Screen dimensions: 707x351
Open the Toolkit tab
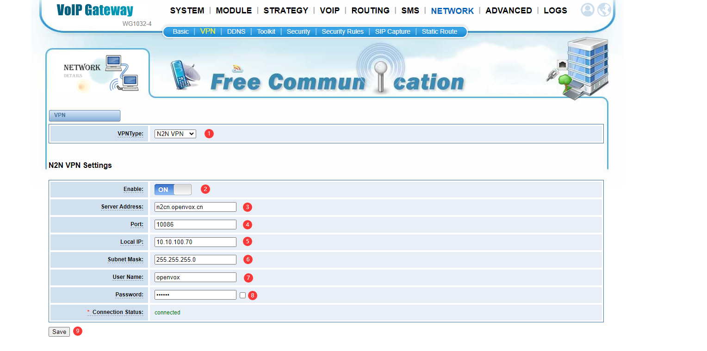266,31
